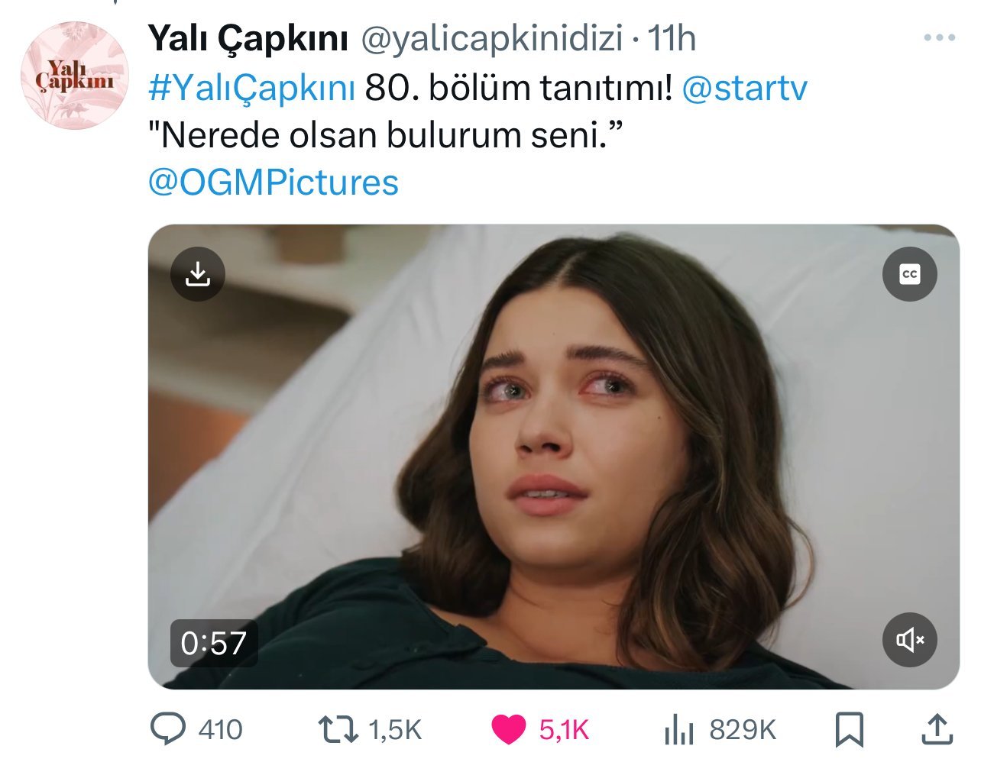Open the tweet's 11h timestamp

(672, 38)
